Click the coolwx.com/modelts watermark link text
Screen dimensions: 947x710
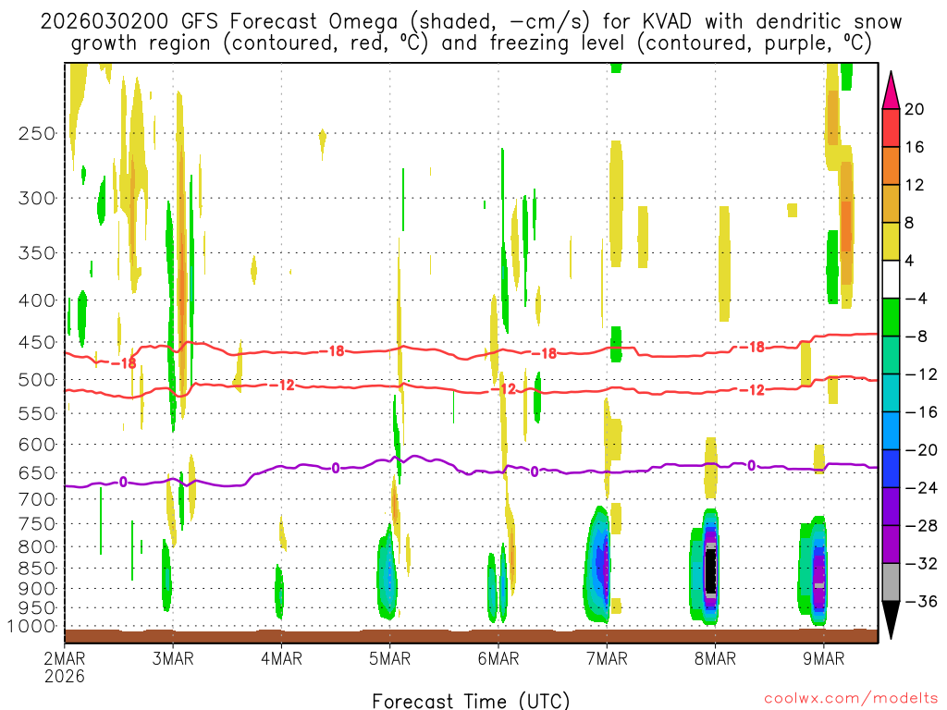tap(851, 699)
